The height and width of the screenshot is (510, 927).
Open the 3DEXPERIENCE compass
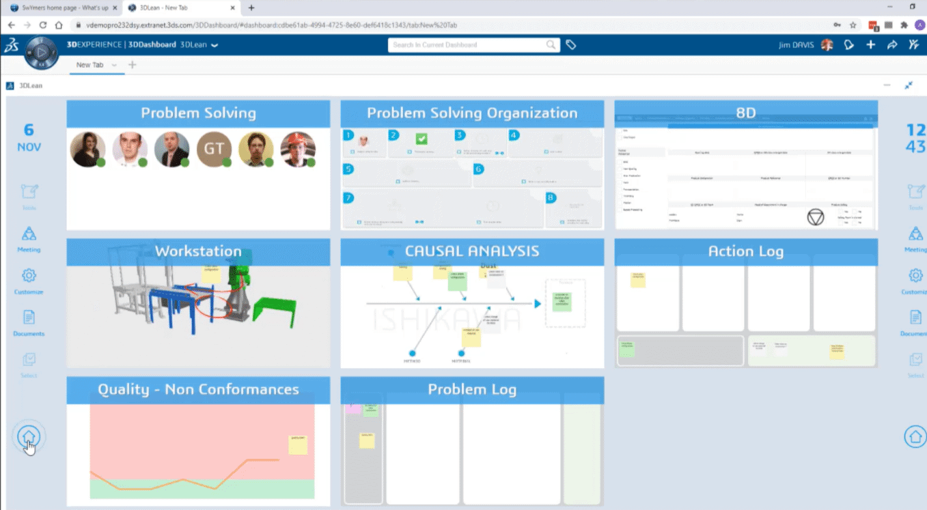pos(41,52)
